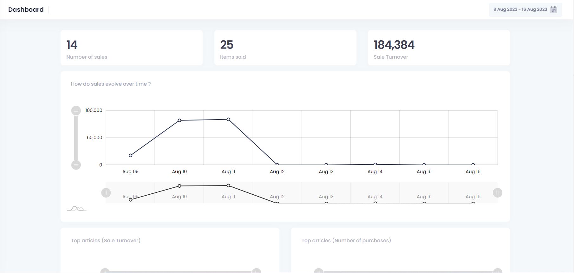574x273 pixels.
Task: Click the Aug 14 data point on main chart
Action: (375, 164)
